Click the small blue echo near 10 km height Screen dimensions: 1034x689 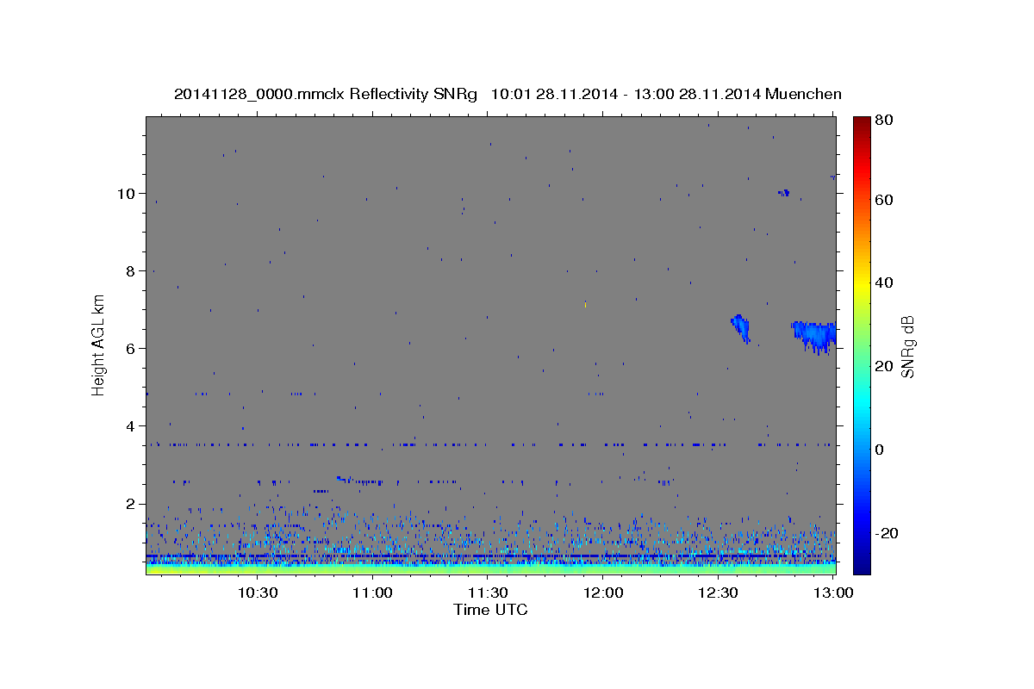[x=783, y=193]
